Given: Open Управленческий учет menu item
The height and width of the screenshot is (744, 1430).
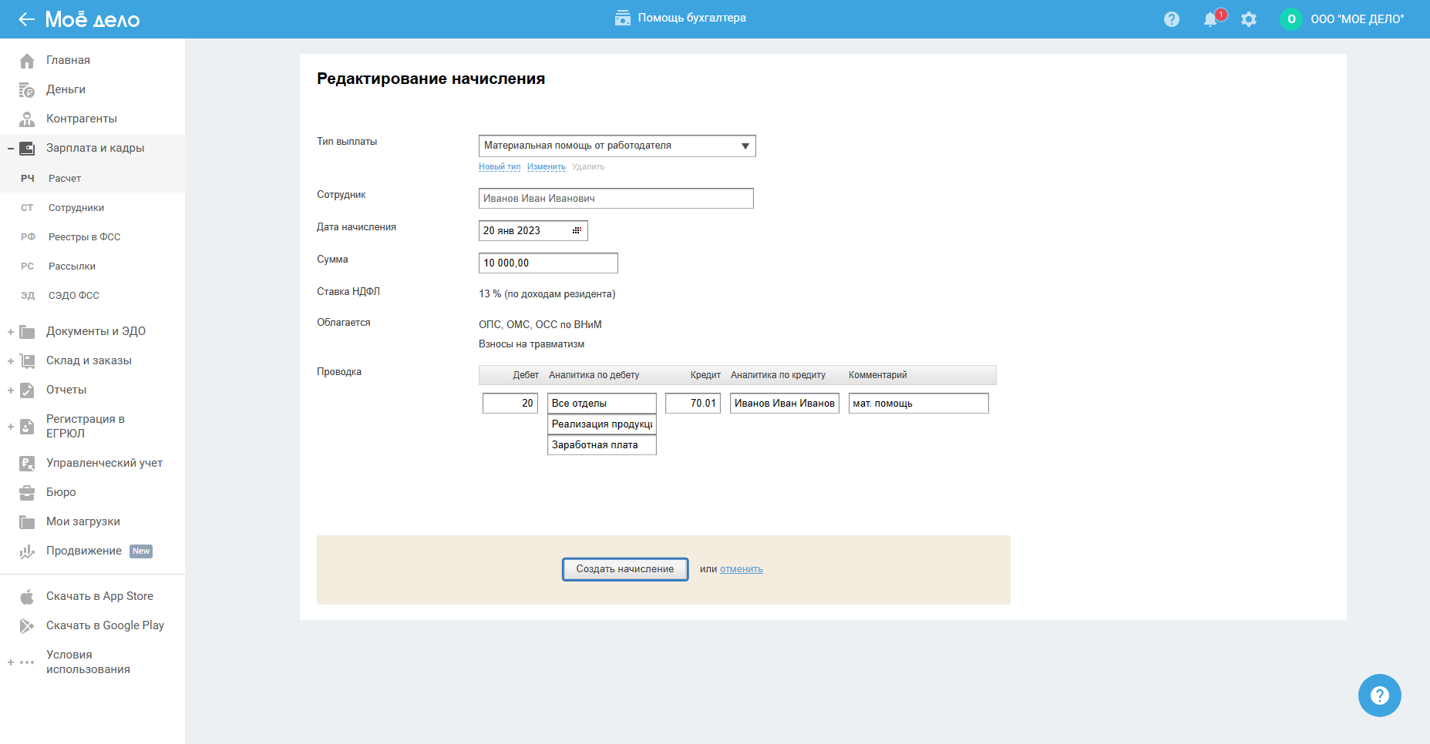Looking at the screenshot, I should [x=104, y=463].
